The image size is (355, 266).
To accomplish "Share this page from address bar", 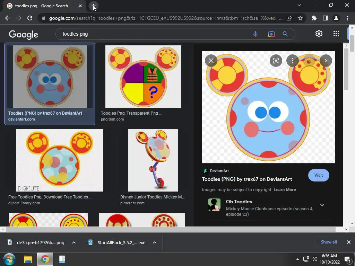I will coord(289,18).
